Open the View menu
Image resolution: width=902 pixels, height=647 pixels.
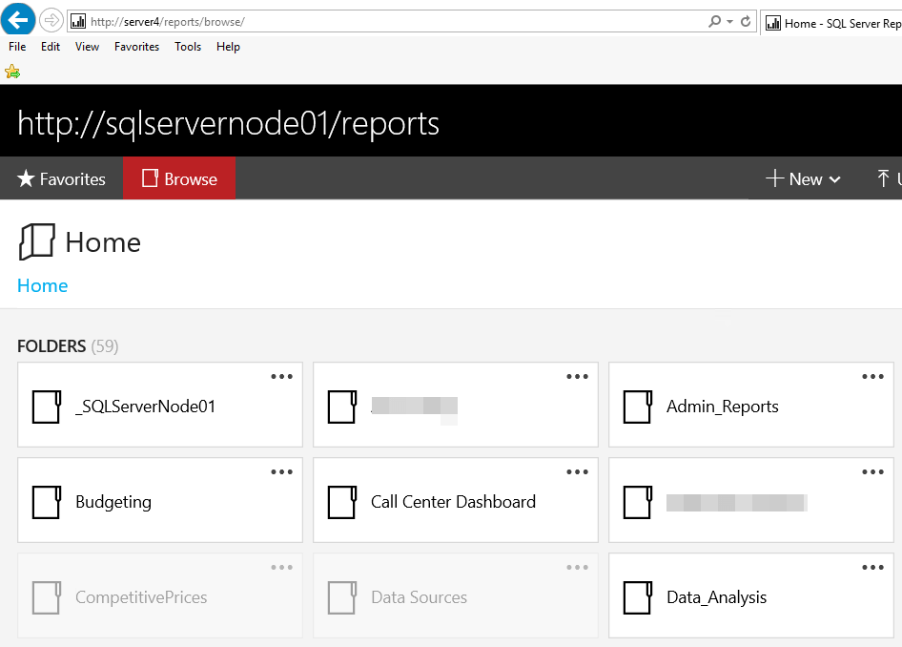[87, 47]
